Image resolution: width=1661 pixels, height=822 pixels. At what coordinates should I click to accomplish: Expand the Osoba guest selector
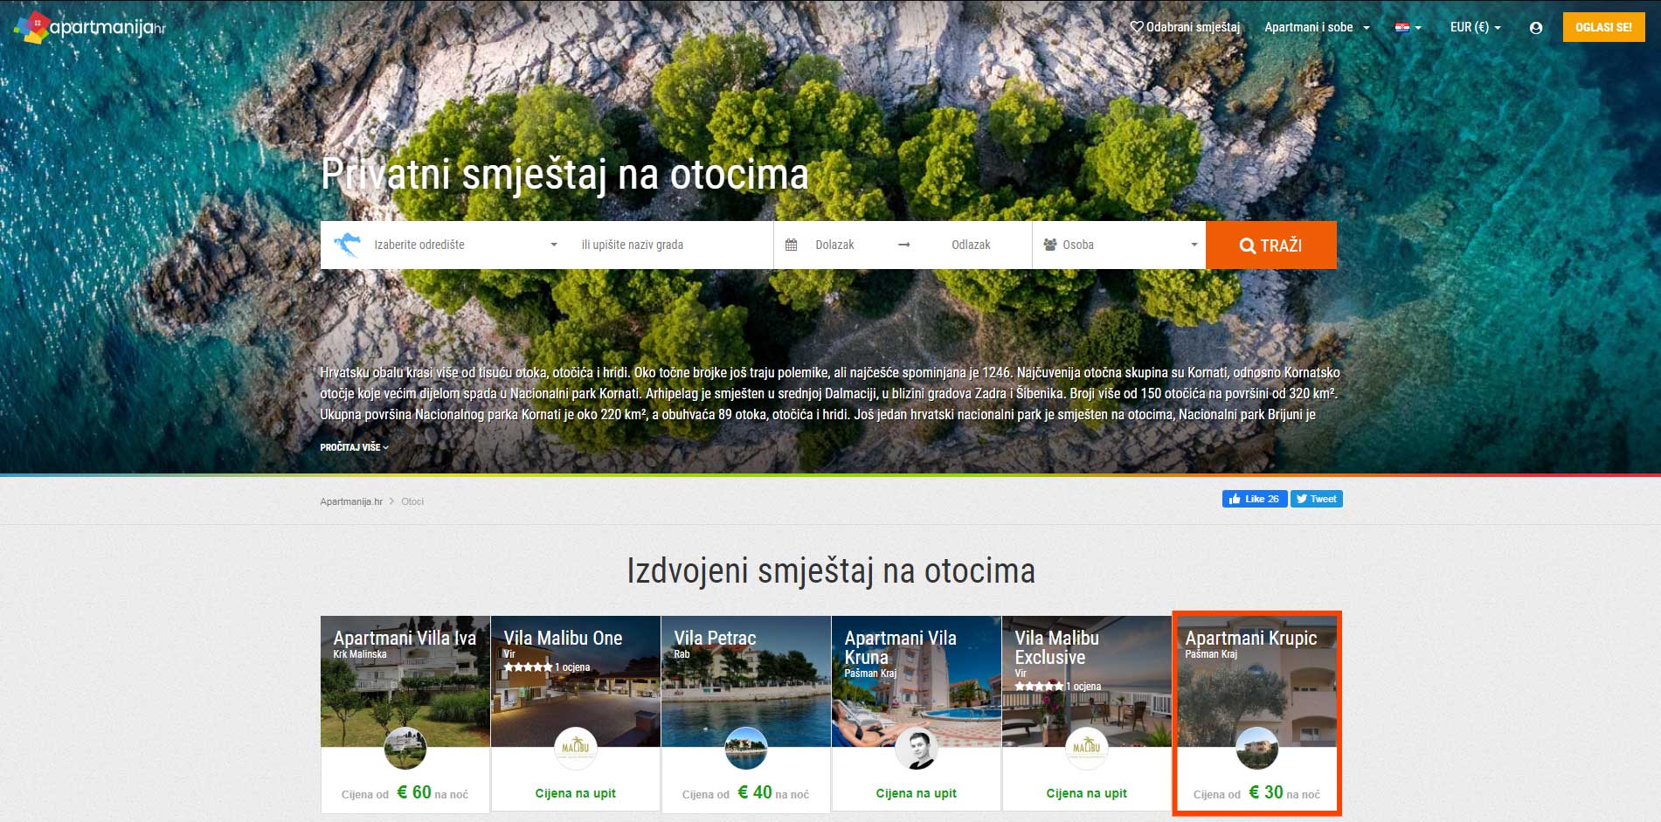[1120, 245]
